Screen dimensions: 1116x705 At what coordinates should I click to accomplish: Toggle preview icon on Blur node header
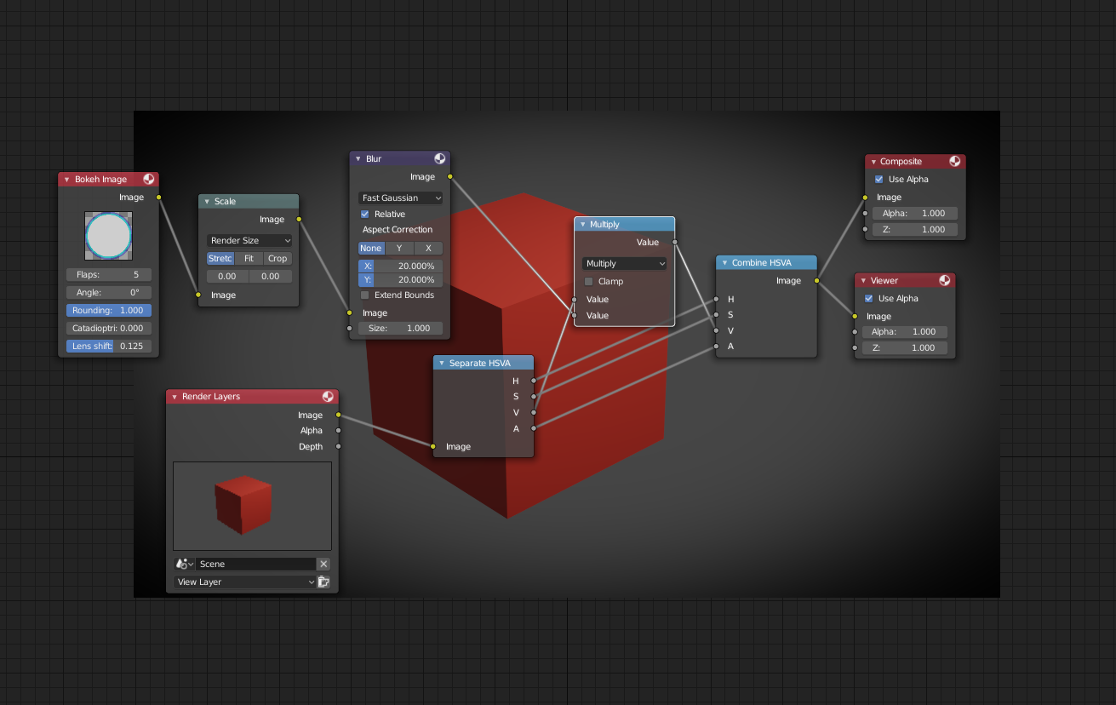[x=440, y=158]
